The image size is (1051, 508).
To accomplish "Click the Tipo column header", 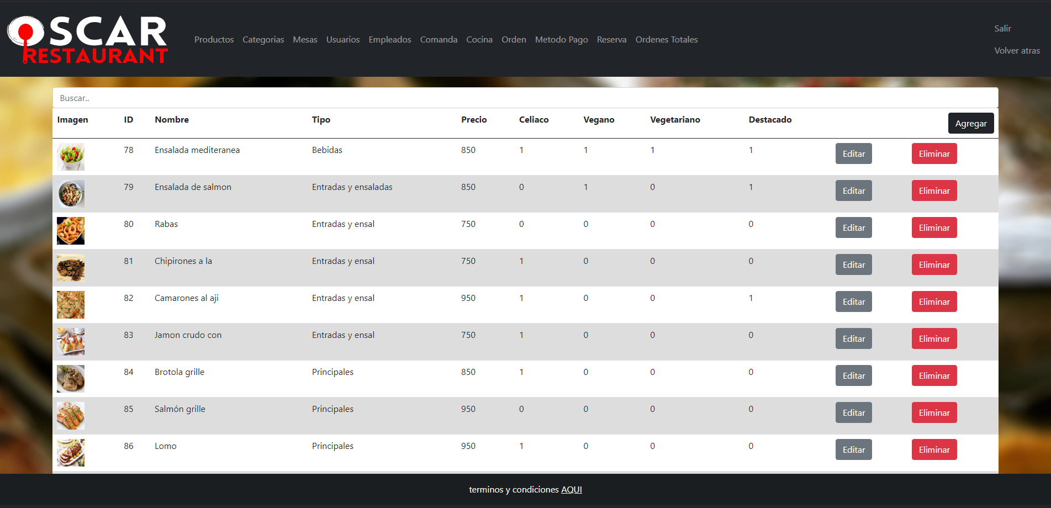I will (x=321, y=120).
